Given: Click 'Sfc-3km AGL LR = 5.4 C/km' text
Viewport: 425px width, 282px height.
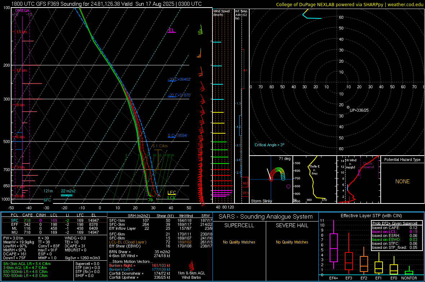Looking at the screenshot, I should click(x=27, y=264).
